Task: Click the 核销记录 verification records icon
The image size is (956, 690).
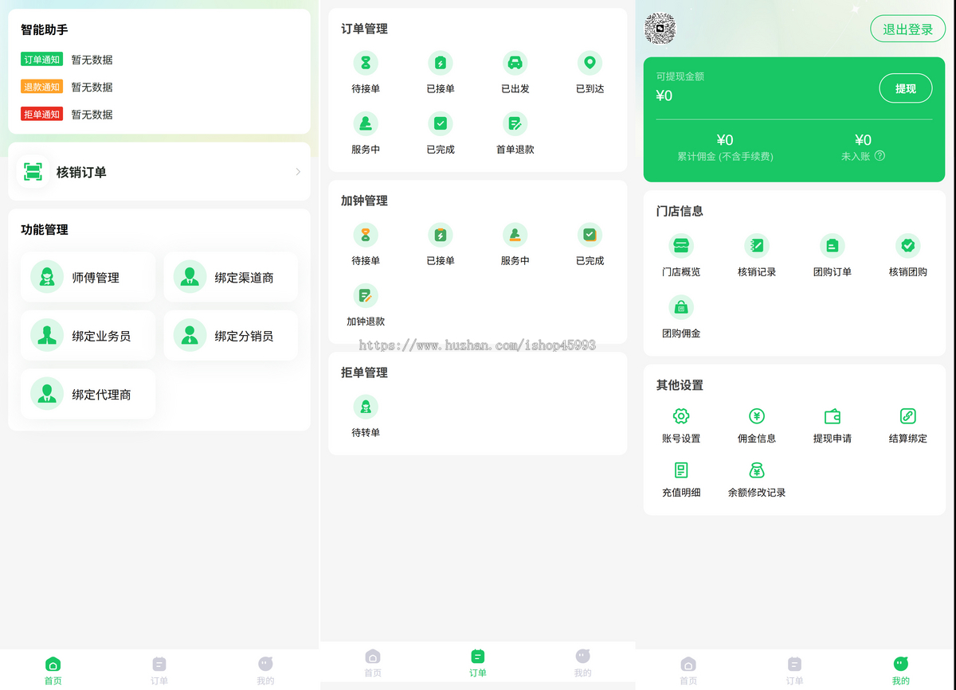Action: (x=757, y=245)
